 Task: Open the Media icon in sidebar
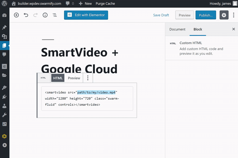(x=4, y=36)
